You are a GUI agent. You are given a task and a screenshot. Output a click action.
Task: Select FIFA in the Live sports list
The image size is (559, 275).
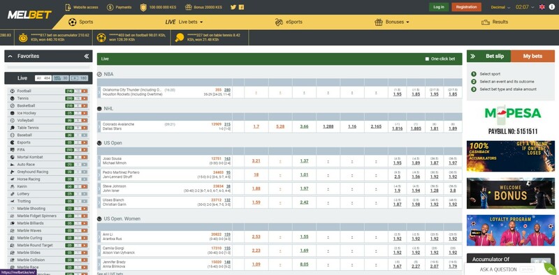pos(21,149)
